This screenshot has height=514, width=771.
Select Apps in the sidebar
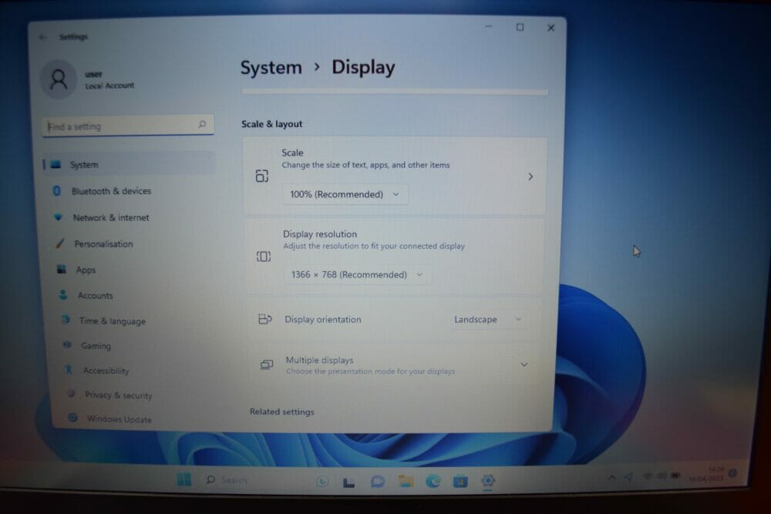point(86,270)
